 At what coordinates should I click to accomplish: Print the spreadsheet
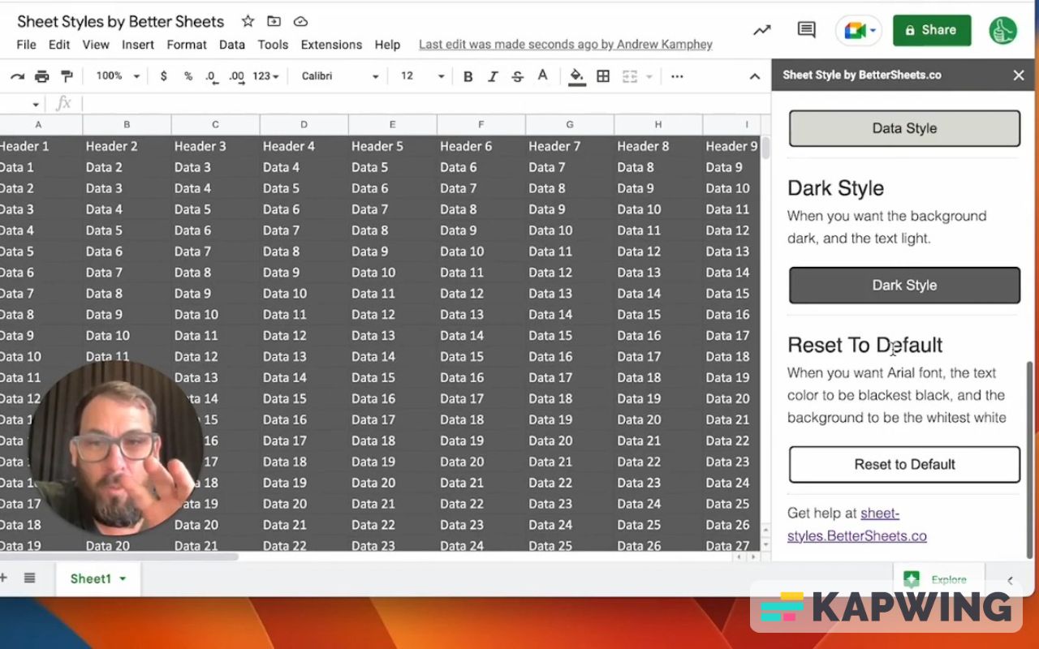41,76
